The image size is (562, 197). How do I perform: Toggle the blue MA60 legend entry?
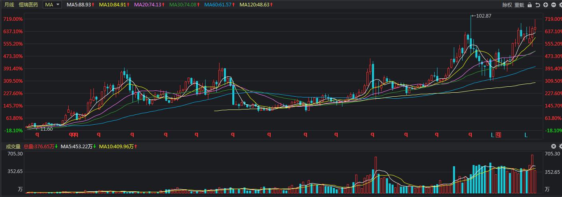point(219,5)
